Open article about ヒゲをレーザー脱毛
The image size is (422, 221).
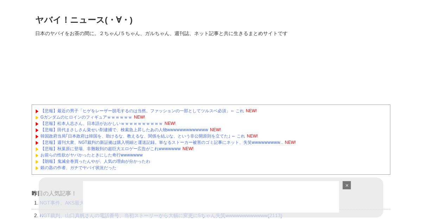point(142,111)
